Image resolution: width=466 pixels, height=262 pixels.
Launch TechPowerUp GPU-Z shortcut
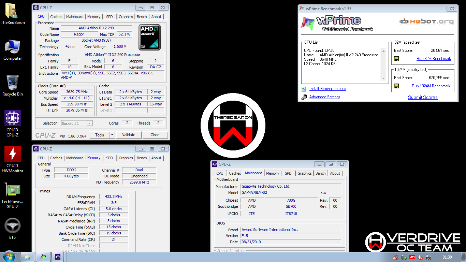tap(13, 195)
